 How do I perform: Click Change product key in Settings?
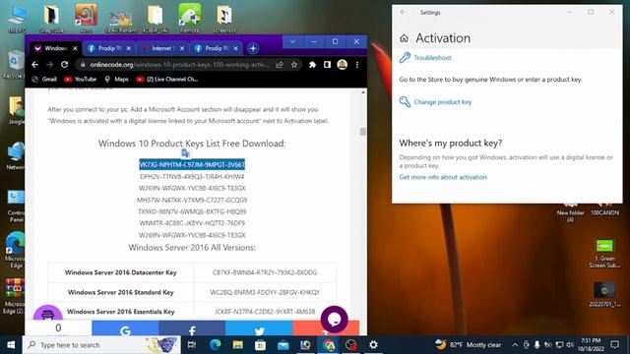442,102
